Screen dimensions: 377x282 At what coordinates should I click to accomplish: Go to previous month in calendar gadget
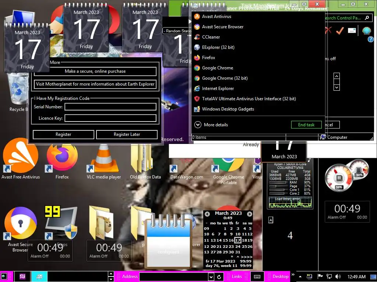pyautogui.click(x=207, y=214)
